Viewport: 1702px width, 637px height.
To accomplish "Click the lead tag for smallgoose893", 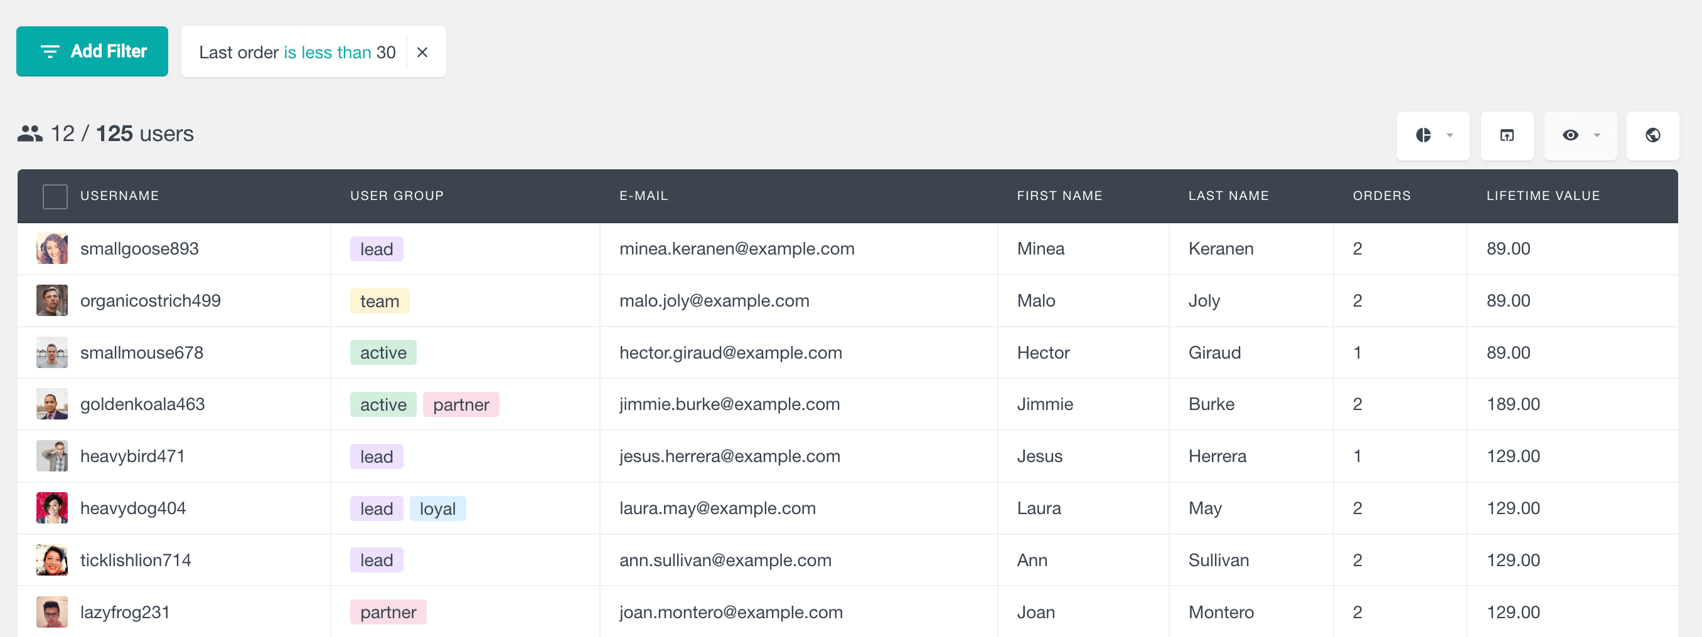I will click(377, 250).
